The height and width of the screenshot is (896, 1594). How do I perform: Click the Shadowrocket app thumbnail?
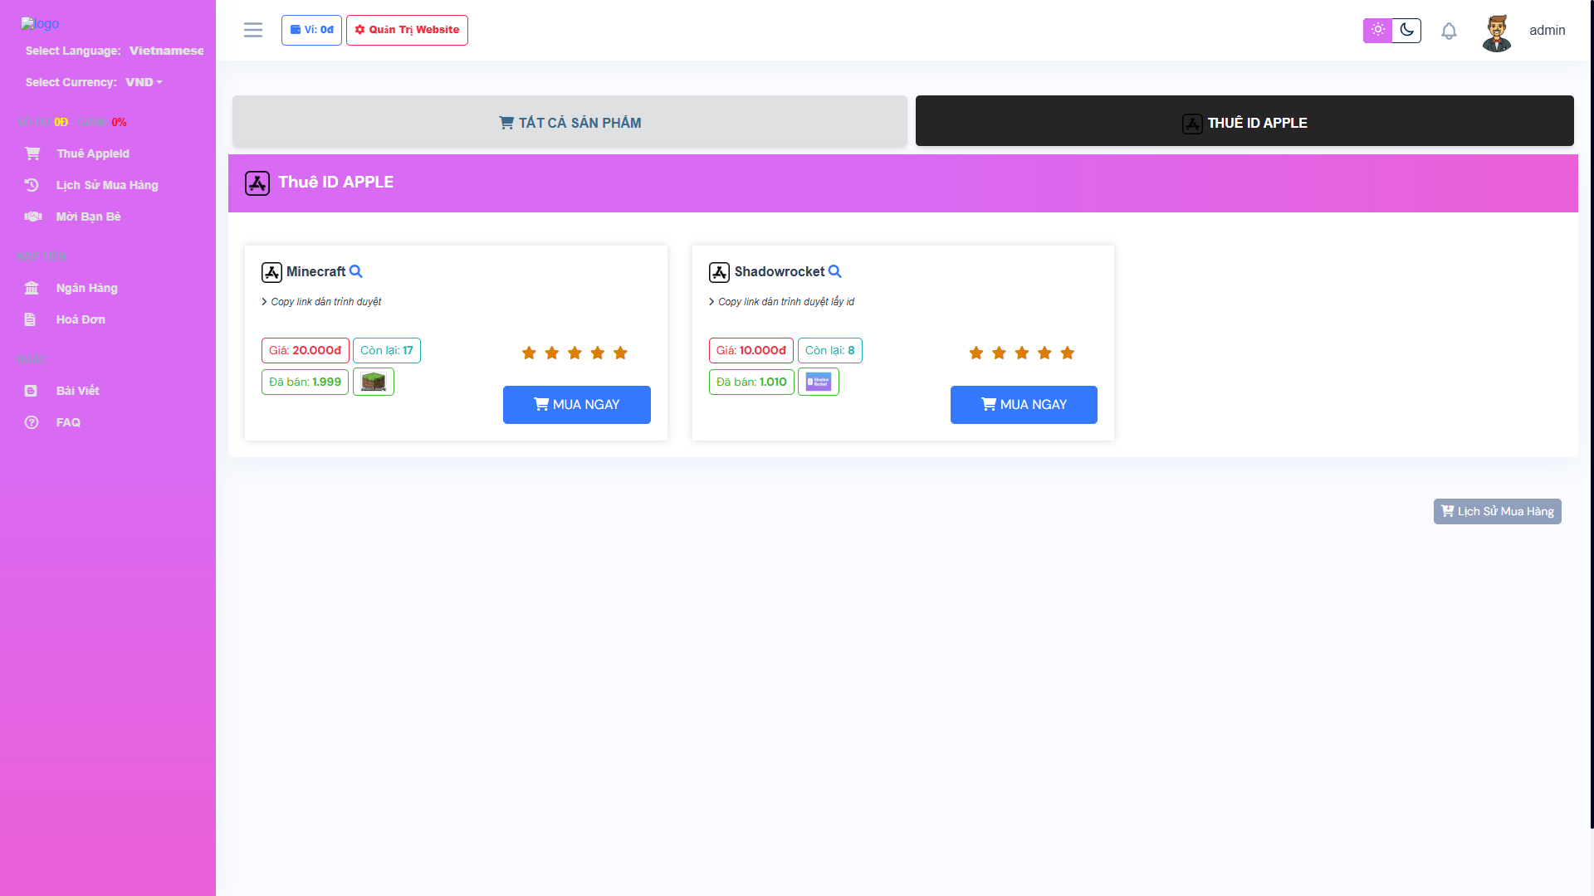click(819, 382)
